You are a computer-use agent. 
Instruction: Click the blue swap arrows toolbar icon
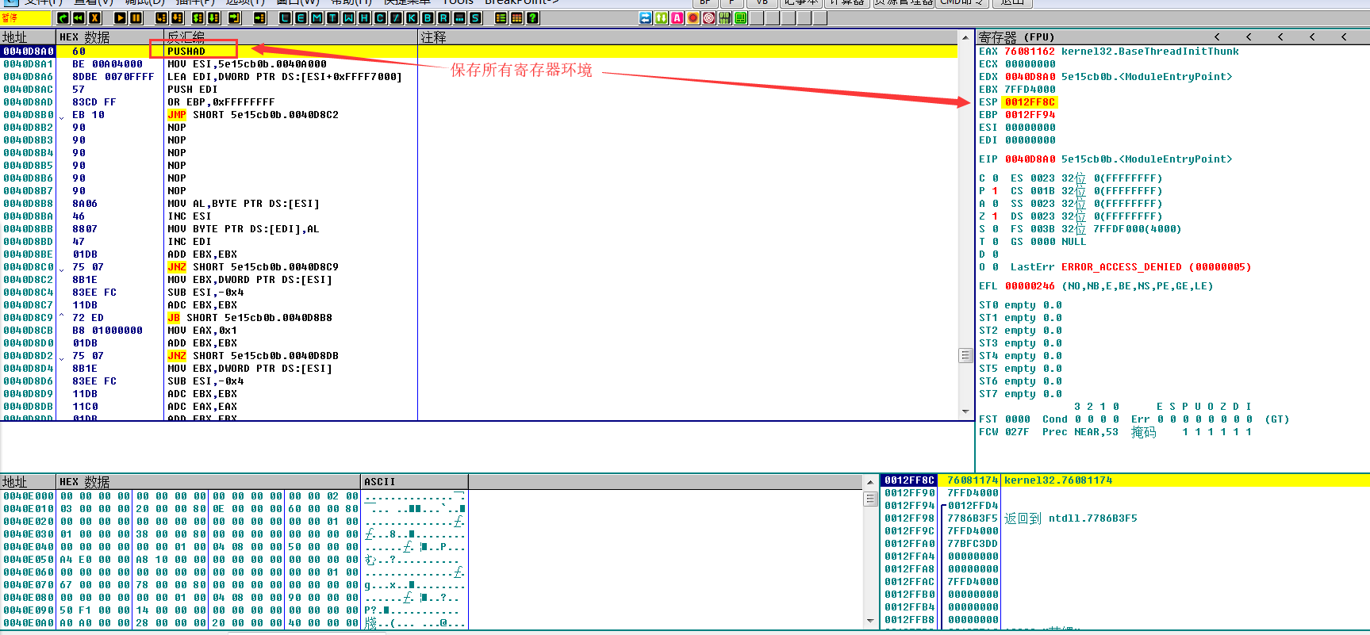[646, 17]
